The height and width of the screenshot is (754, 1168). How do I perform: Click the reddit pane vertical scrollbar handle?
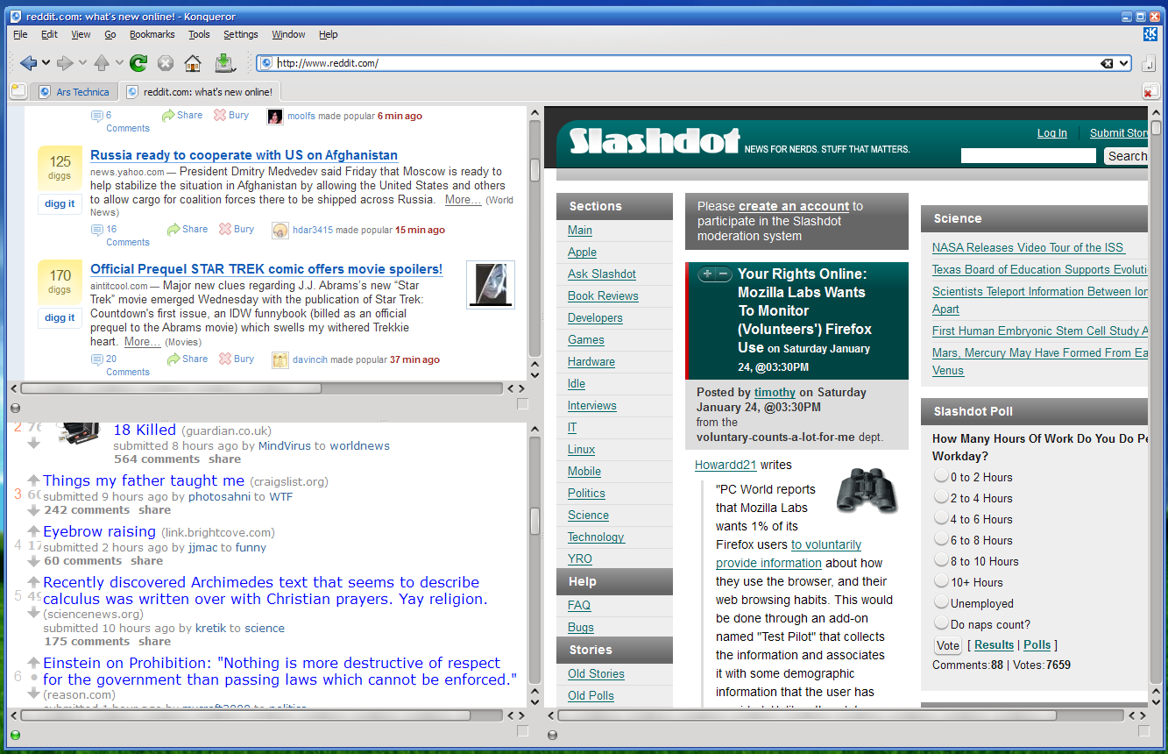point(534,521)
